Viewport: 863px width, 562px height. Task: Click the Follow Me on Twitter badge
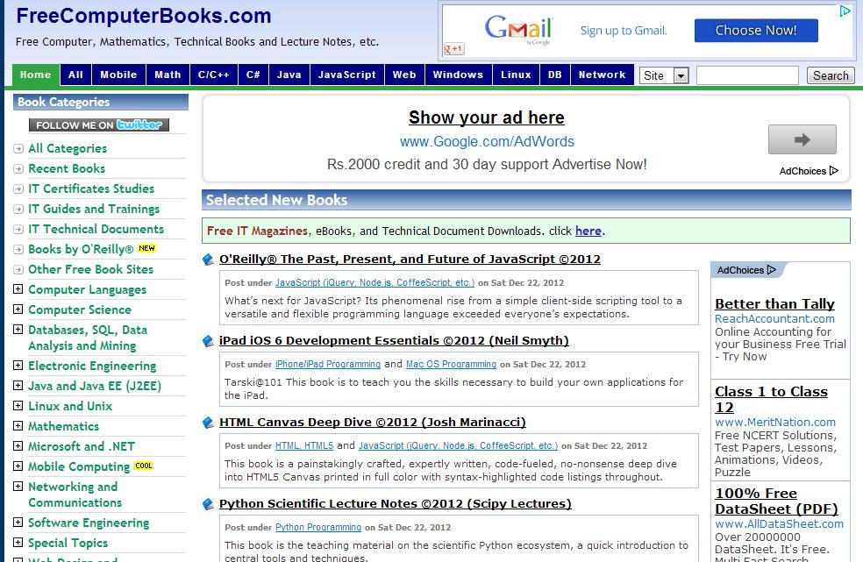pos(99,125)
